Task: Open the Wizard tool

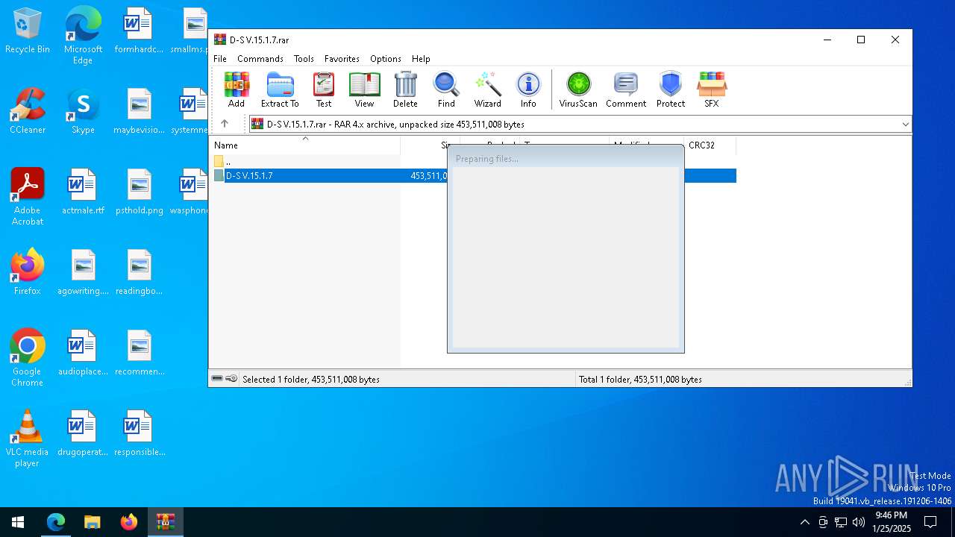Action: [487, 90]
